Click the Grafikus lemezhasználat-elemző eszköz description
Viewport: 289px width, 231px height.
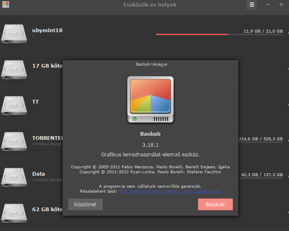coord(150,155)
